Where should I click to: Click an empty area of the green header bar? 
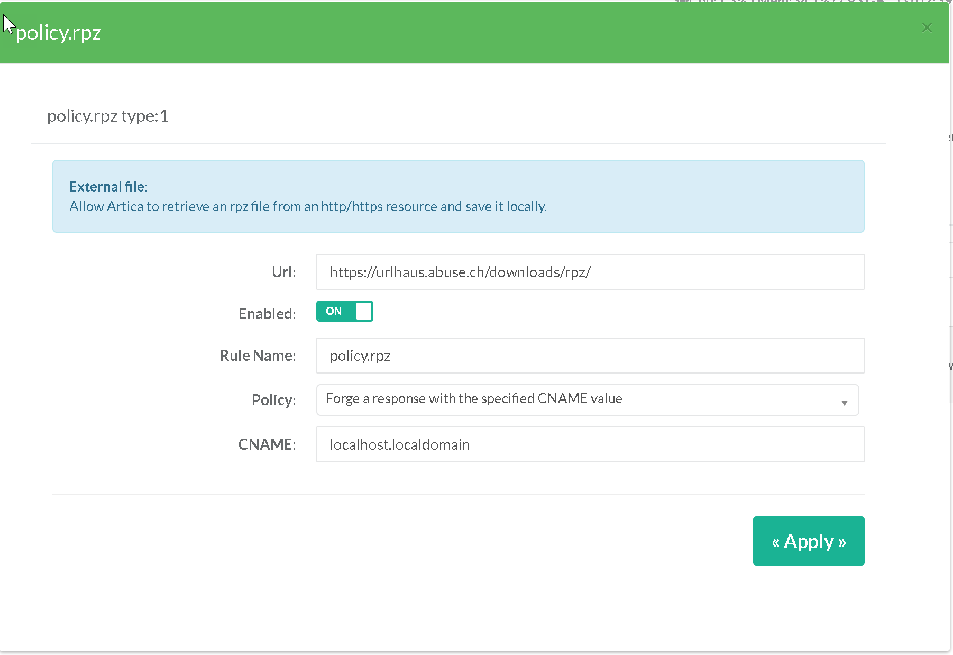pyautogui.click(x=476, y=33)
